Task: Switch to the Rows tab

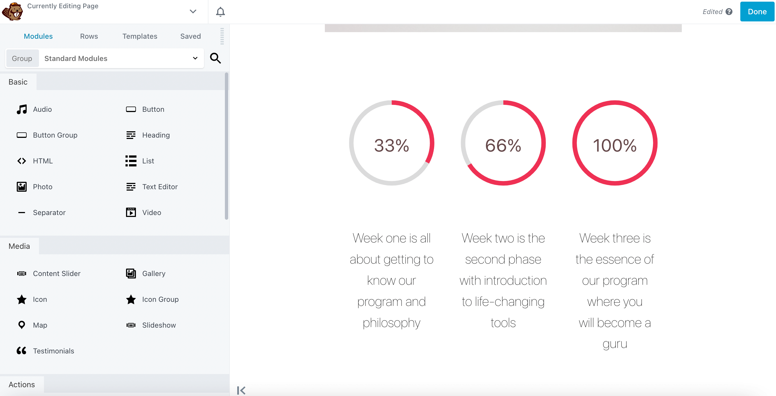Action: coord(89,36)
